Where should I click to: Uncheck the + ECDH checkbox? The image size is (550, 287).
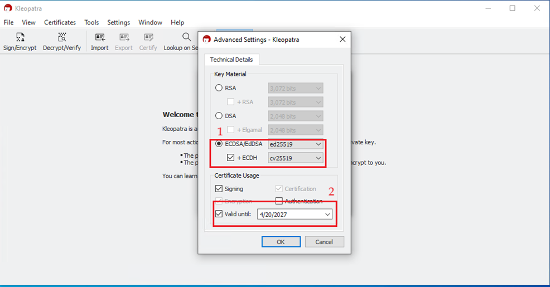pos(230,158)
